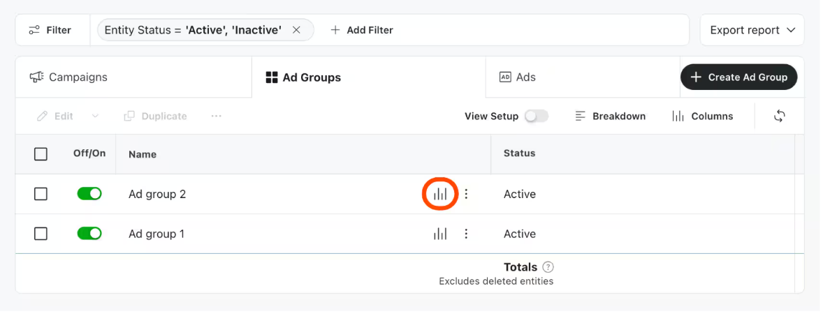Turn off Ad group 1 toggle
The height and width of the screenshot is (316, 823).
89,234
